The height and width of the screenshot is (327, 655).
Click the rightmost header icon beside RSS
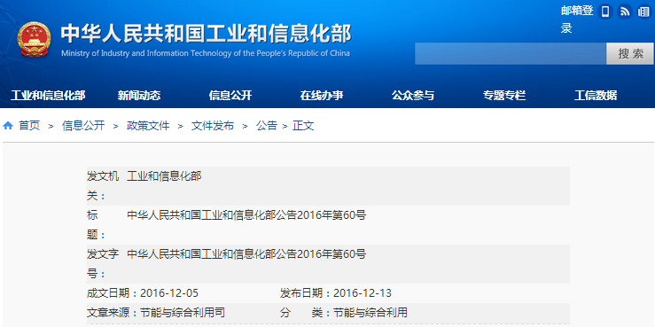click(x=643, y=12)
